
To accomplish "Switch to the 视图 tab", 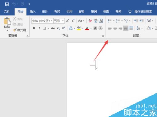I will (106, 11).
